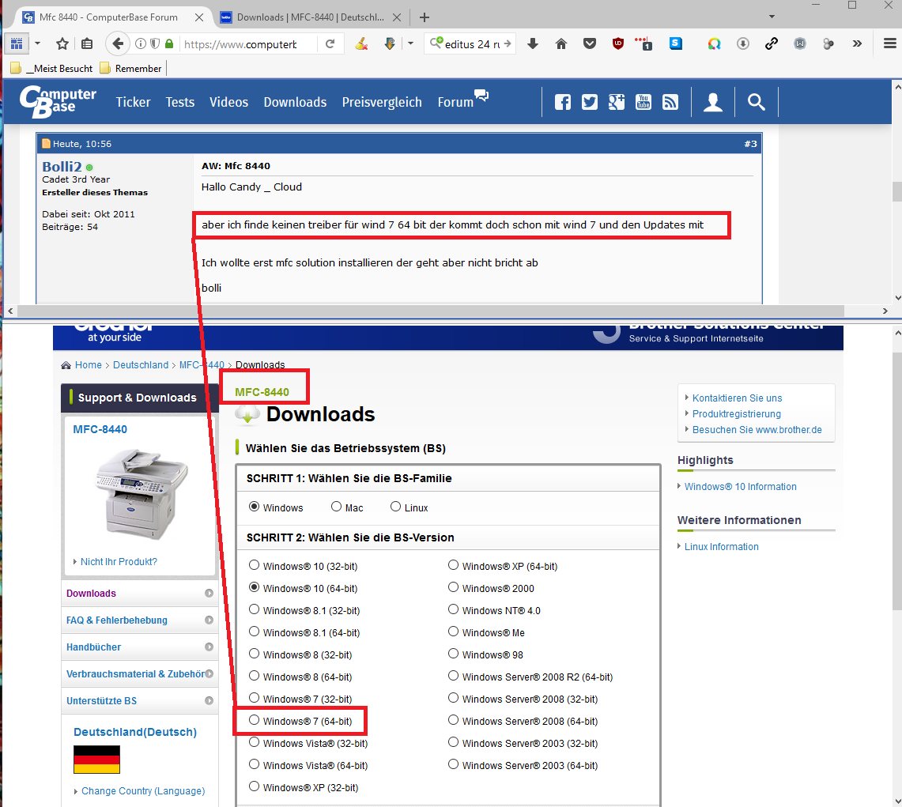902x807 pixels.
Task: Select Windows 10 (32-bit) radio button
Action: (x=254, y=565)
